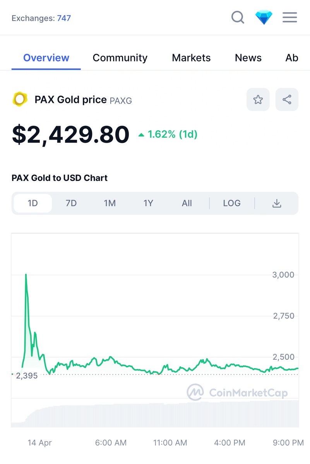Go to the News tab

(x=248, y=58)
